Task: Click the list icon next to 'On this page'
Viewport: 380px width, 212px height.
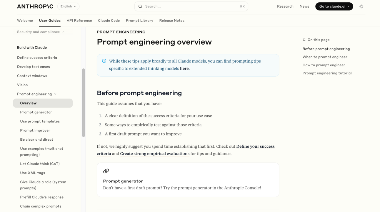Action: coord(304,40)
